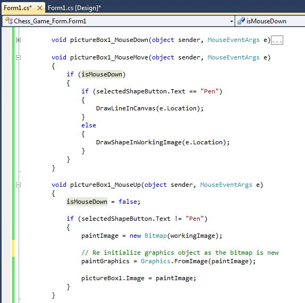305x303 pixels.
Task: Close the Form1.cs* tab
Action: pyautogui.click(x=40, y=8)
